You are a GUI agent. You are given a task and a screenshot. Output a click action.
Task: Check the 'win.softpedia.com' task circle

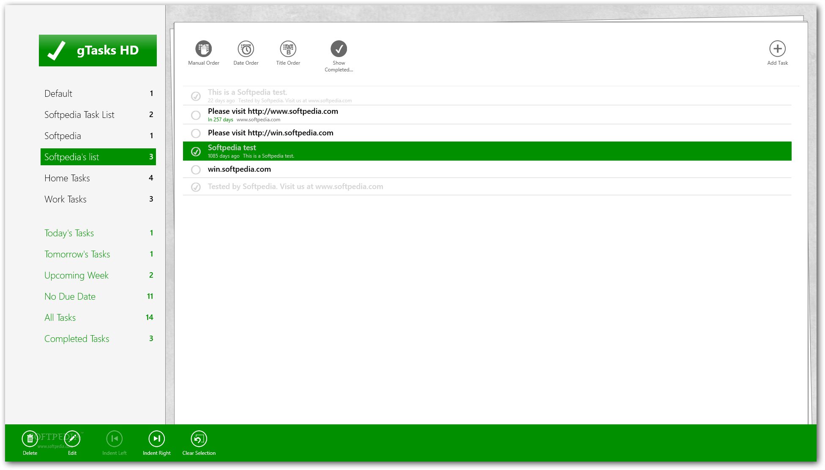pos(196,169)
